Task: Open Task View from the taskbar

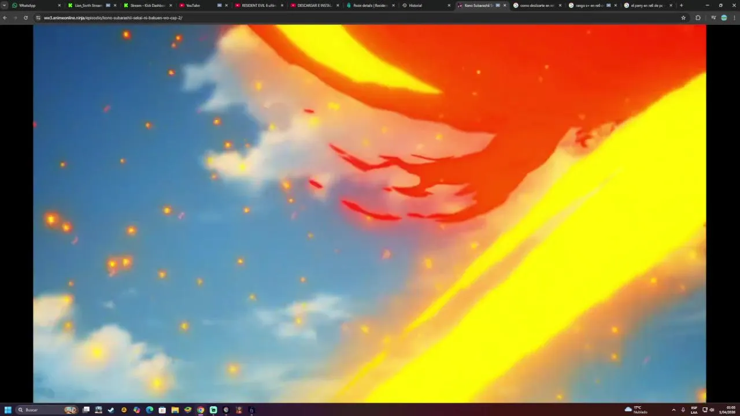Action: [x=86, y=410]
